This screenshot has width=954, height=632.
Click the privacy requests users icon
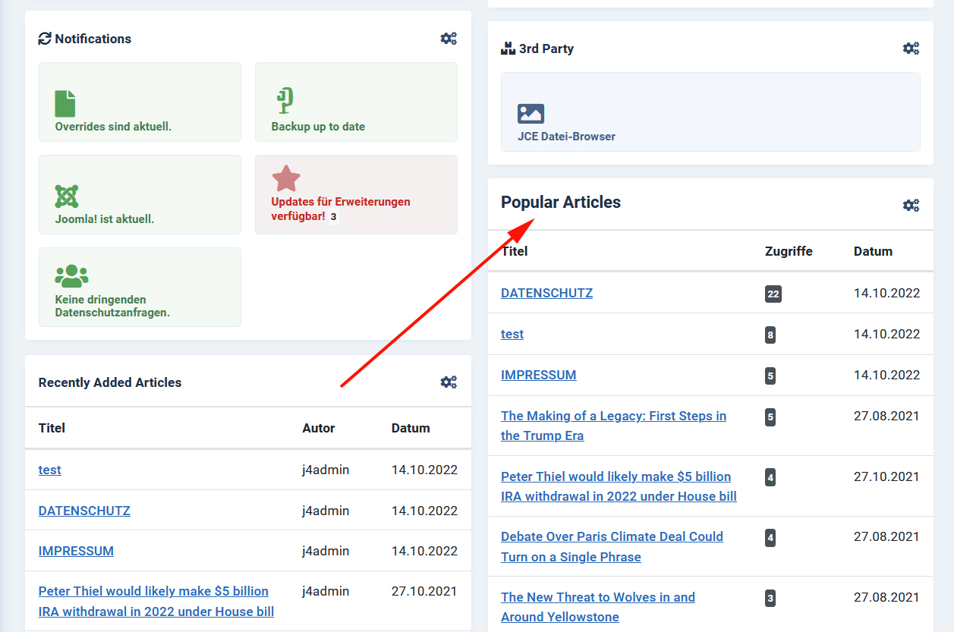[71, 276]
